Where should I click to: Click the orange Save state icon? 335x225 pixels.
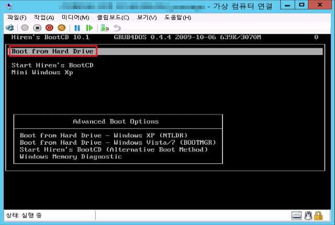pyautogui.click(x=62, y=28)
